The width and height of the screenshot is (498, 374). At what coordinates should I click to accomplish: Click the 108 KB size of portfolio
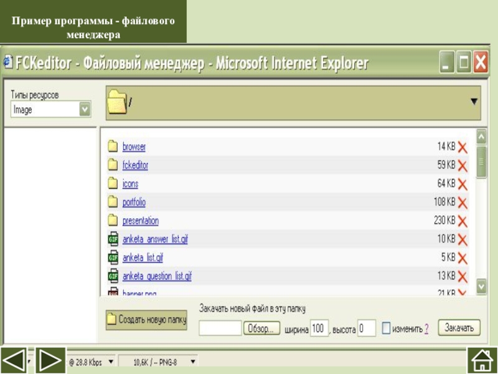point(444,201)
